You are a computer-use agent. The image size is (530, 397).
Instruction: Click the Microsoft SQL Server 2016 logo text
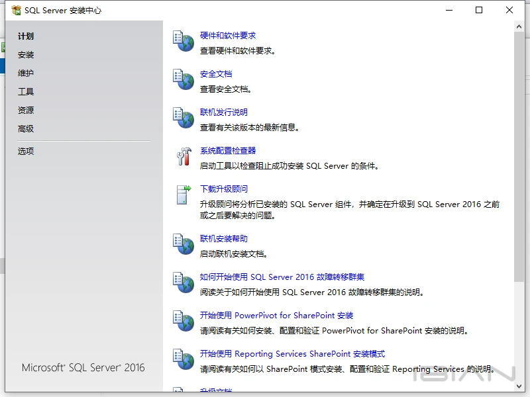[83, 368]
